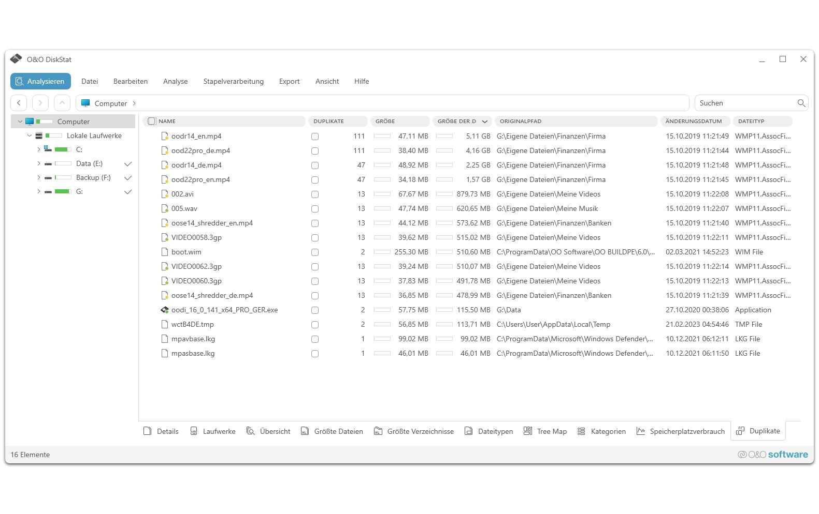Click the size bar for mpavbase.lkg 99,02 MB size
The image size is (819, 514).
[x=382, y=339]
